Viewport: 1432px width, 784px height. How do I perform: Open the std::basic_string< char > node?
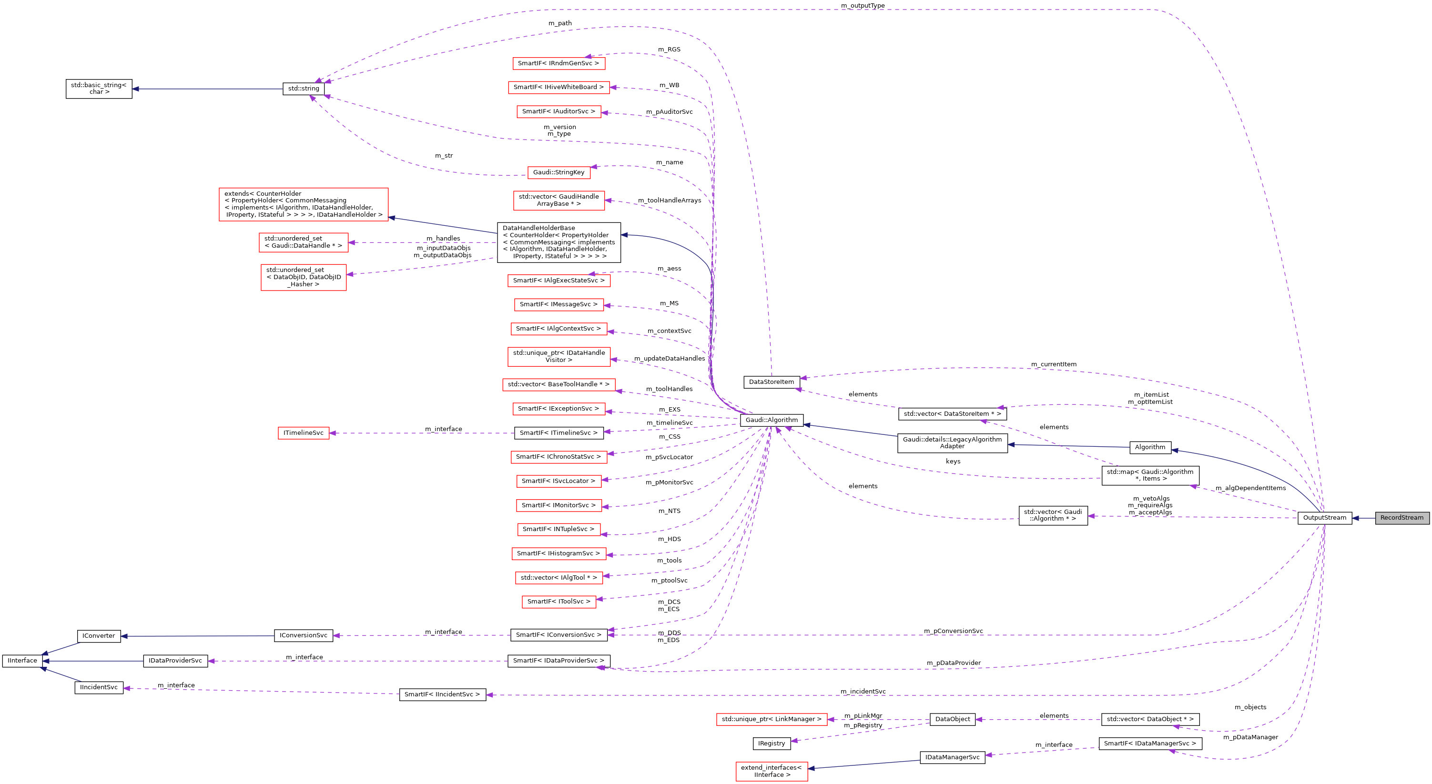tap(99, 89)
